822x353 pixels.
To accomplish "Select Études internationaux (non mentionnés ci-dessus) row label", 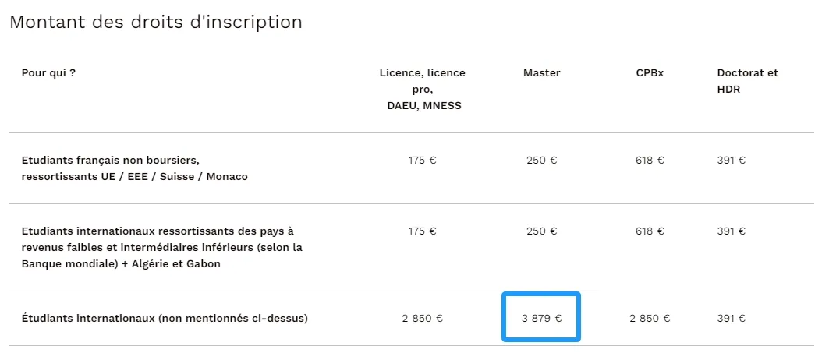I will 165,318.
